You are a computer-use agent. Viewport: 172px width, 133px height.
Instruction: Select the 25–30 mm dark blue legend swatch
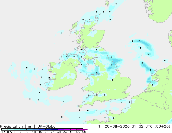pyautogui.click(x=55, y=129)
